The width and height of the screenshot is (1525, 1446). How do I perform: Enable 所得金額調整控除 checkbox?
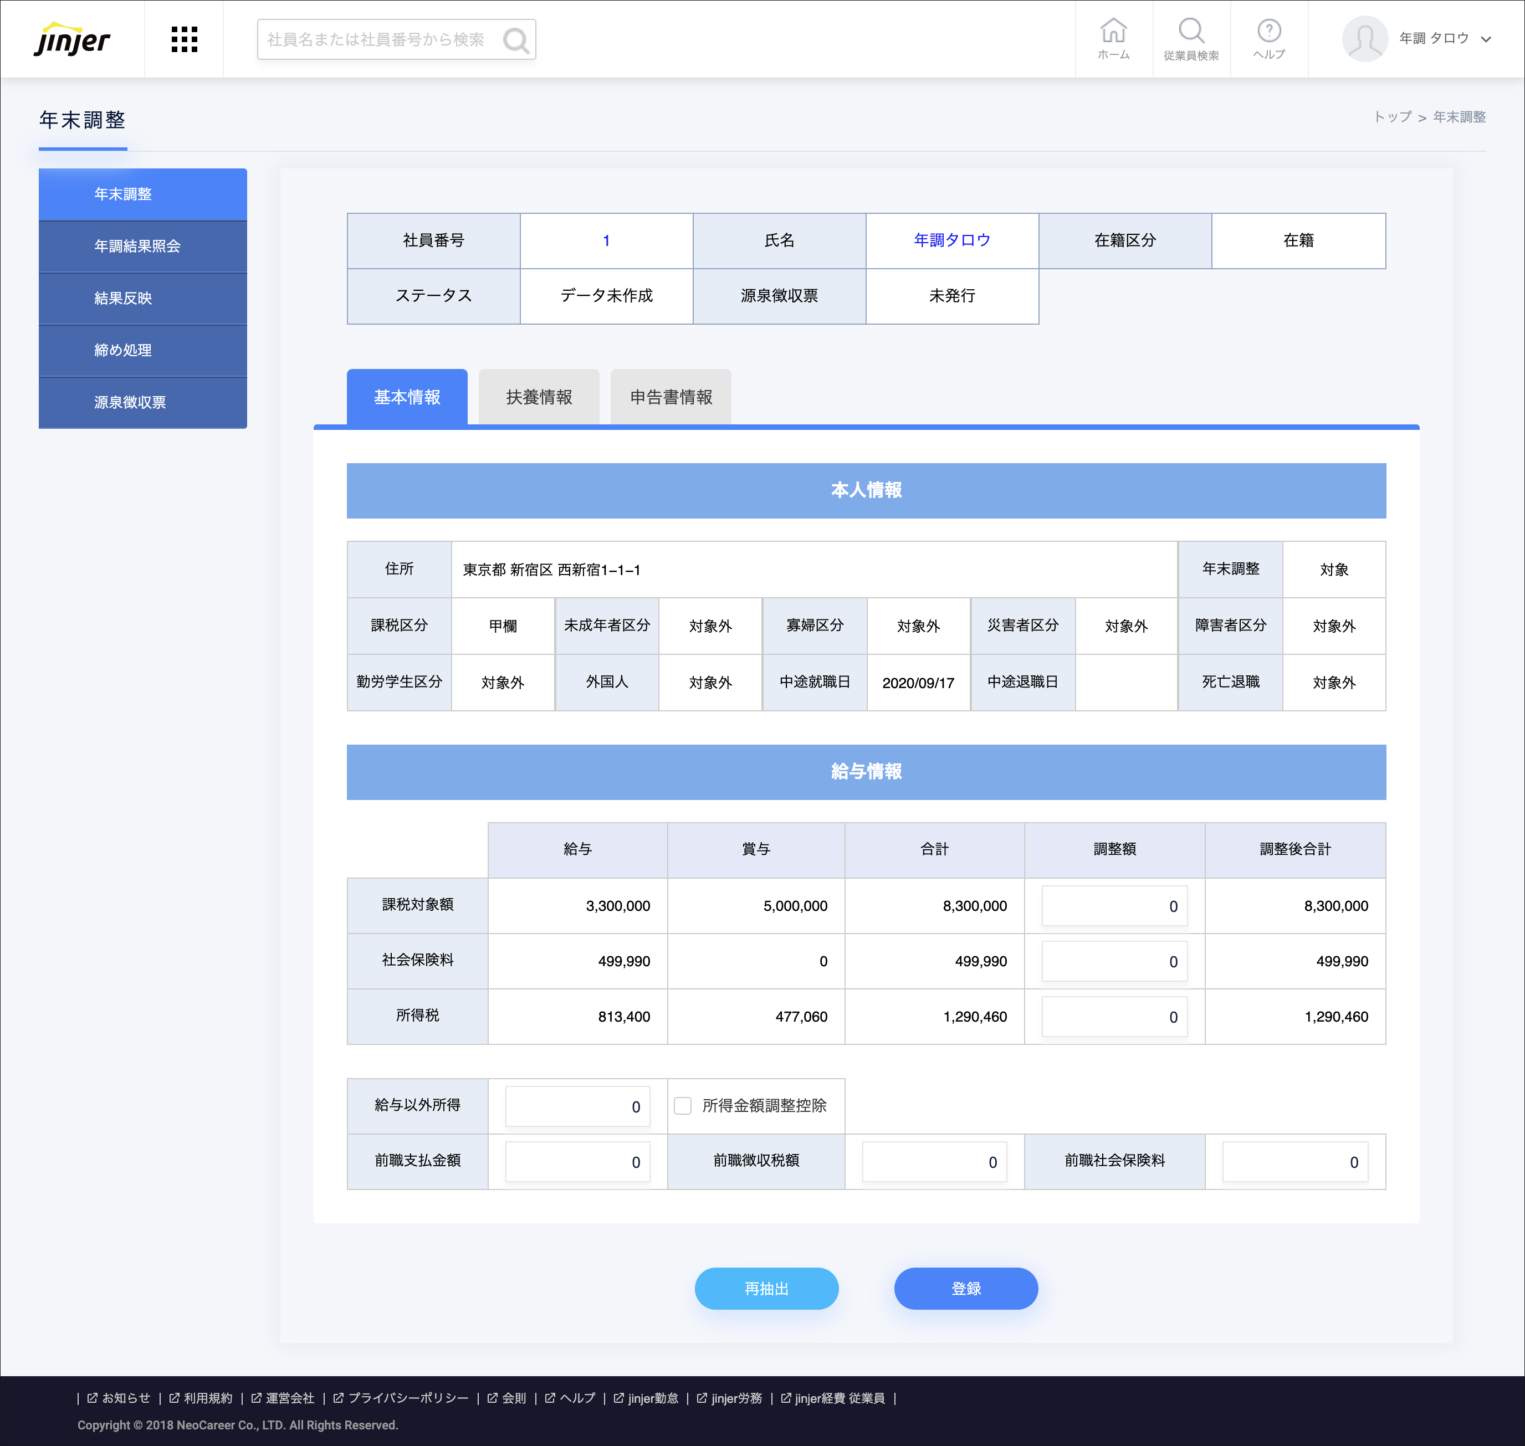(682, 1106)
